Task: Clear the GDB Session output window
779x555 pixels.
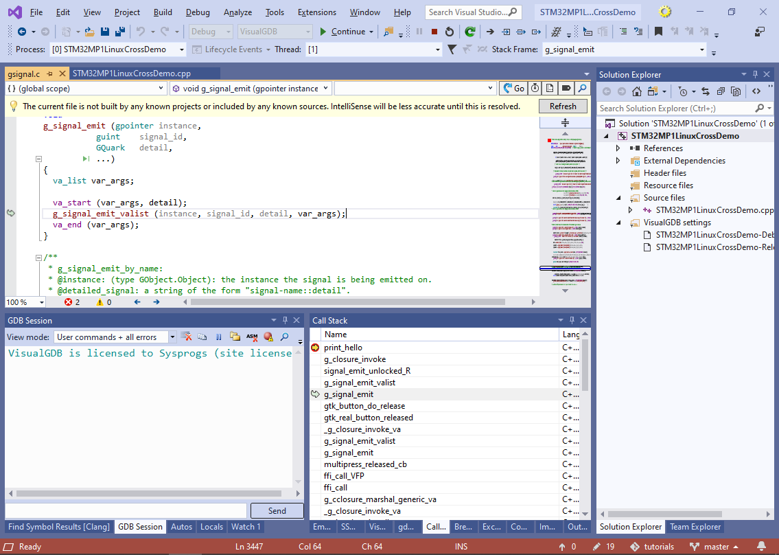Action: tap(186, 337)
